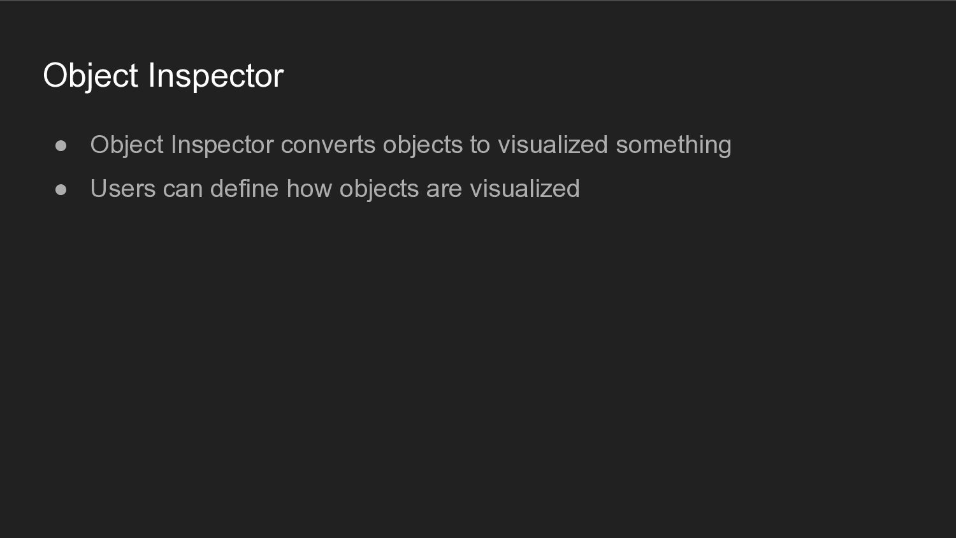Viewport: 956px width, 538px height.
Task: Click the word "to" in first bullet
Action: pyautogui.click(x=480, y=145)
